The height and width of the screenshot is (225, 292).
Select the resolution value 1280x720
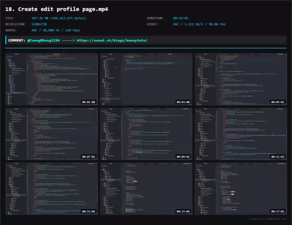pos(39,24)
